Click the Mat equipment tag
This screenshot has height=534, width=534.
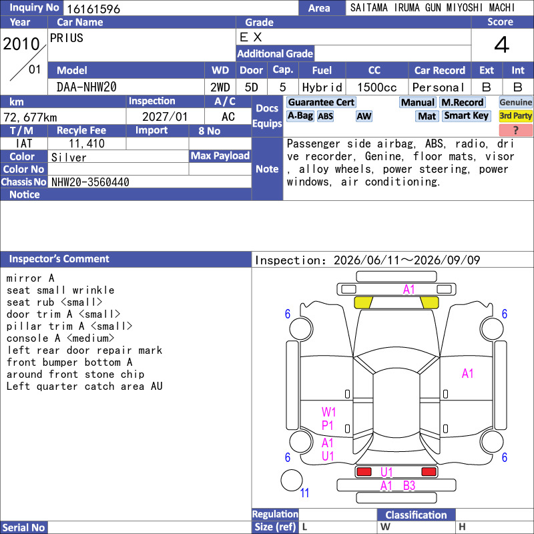tap(427, 116)
